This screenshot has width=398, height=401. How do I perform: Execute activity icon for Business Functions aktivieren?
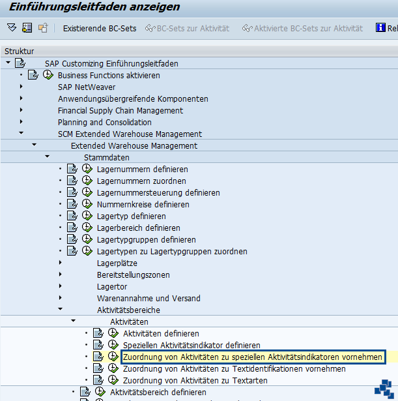pos(48,76)
